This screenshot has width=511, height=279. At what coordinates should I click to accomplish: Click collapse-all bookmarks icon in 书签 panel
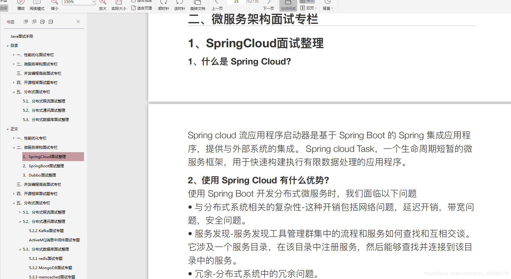[34, 22]
